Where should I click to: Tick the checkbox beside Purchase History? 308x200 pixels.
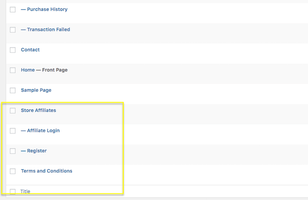[13, 9]
